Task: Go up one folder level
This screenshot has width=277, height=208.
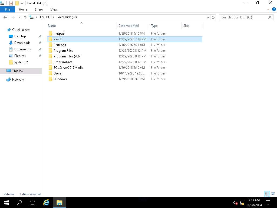Action: pyautogui.click(x=25, y=17)
